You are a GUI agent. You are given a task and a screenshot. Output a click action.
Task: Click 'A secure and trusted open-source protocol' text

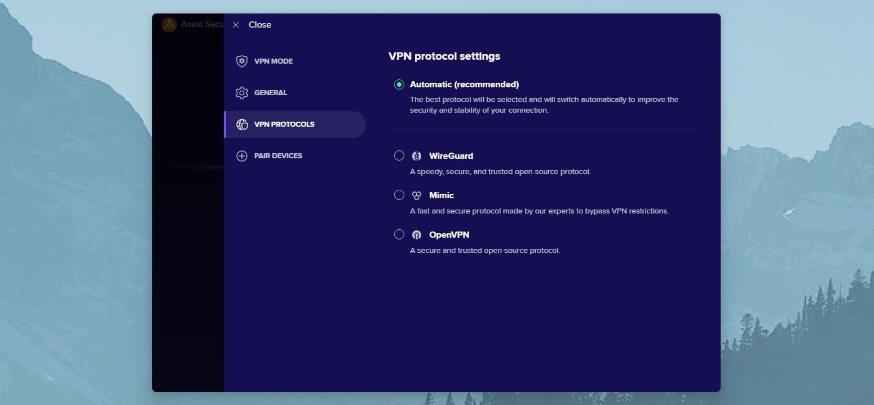[x=485, y=251]
